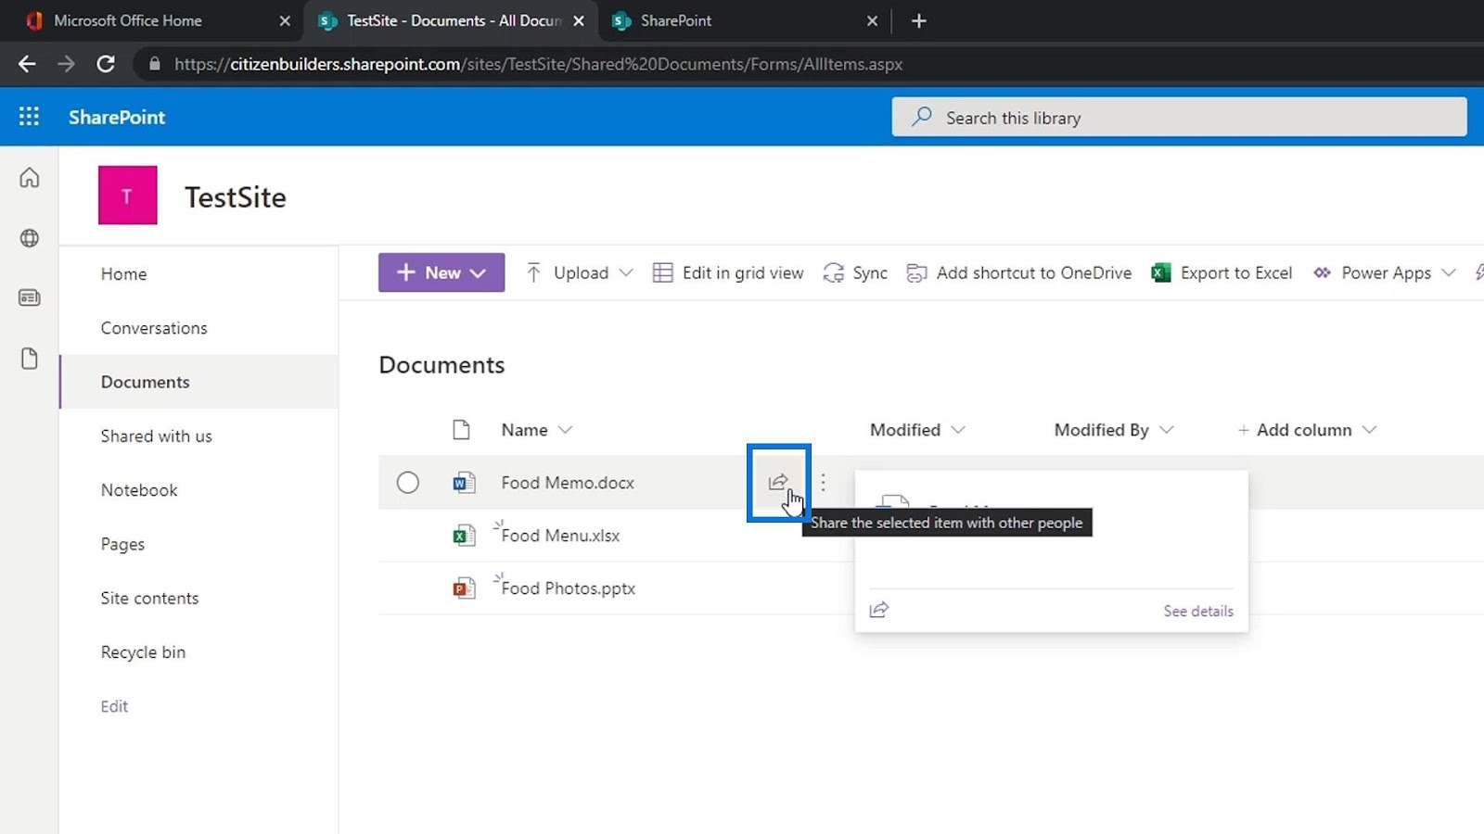Image resolution: width=1484 pixels, height=834 pixels.
Task: Open the Modified By column header menu
Action: click(x=1114, y=430)
